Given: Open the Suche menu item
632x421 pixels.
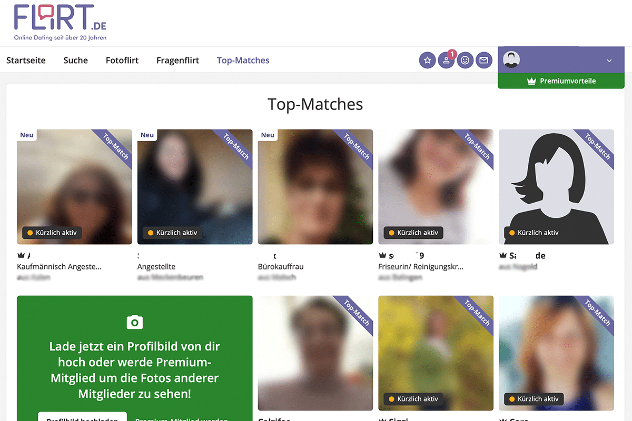Looking at the screenshot, I should click(x=75, y=61).
